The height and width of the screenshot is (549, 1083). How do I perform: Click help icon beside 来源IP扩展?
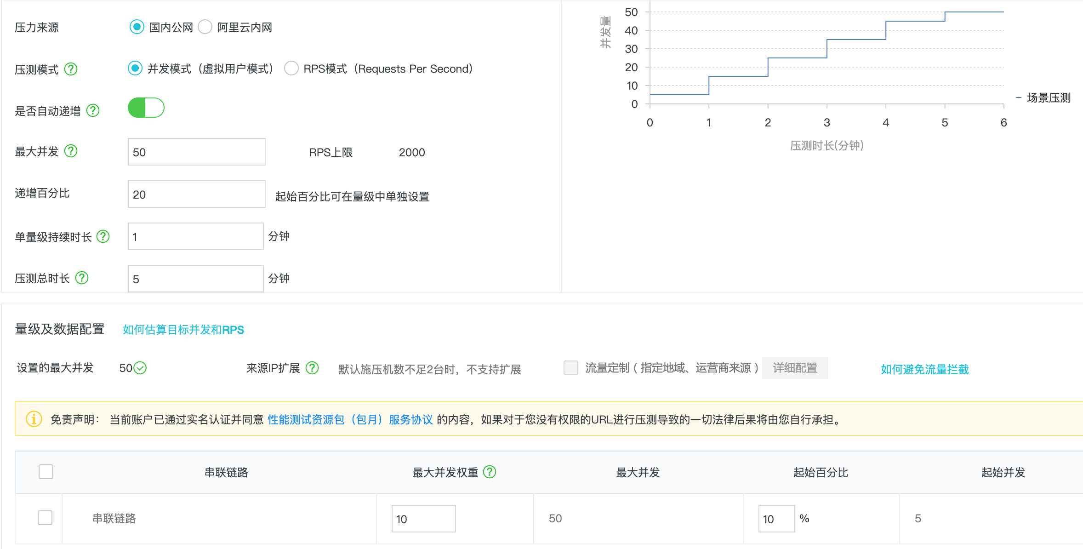[x=312, y=368]
